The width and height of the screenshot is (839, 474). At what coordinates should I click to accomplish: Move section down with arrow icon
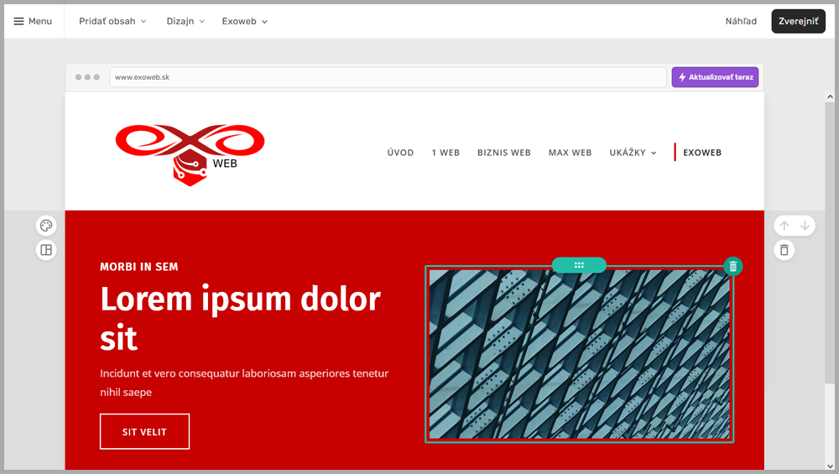(x=805, y=226)
